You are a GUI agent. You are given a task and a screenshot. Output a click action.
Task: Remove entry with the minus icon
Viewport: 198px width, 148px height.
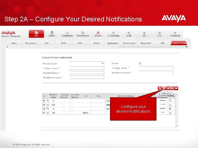[176, 88]
